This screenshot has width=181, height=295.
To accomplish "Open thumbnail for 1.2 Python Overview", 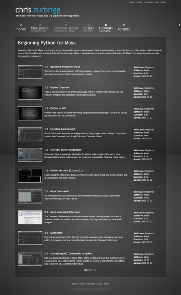I will pyautogui.click(x=30, y=92).
